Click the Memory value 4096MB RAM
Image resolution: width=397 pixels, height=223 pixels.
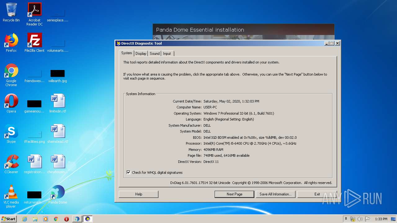coord(213,150)
